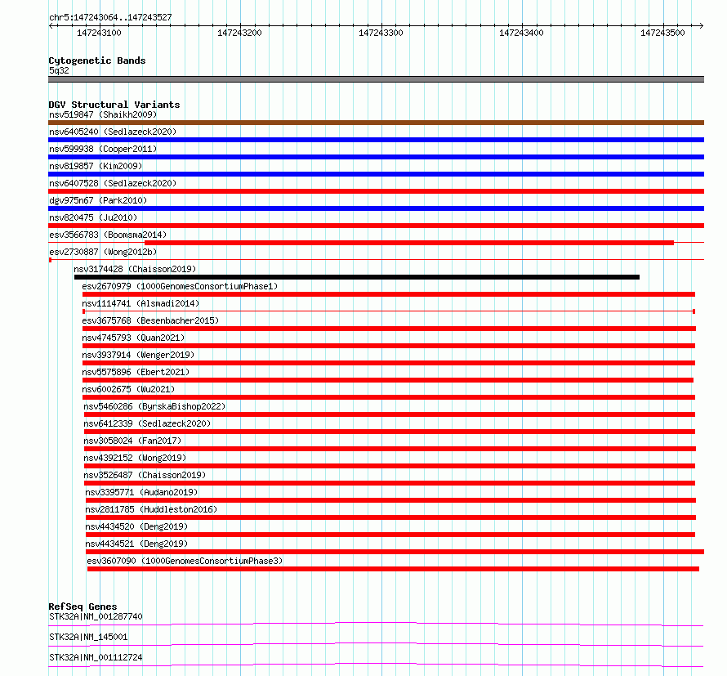The width and height of the screenshot is (727, 676).
Task: Select nsv5460286 (ByrskaBishop2022) label
Action: [154, 406]
